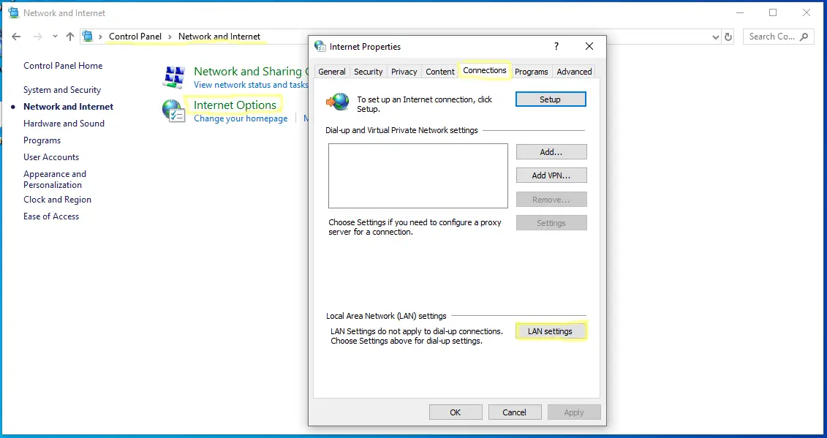827x438 pixels.
Task: Switch to the Advanced tab
Action: (x=574, y=72)
